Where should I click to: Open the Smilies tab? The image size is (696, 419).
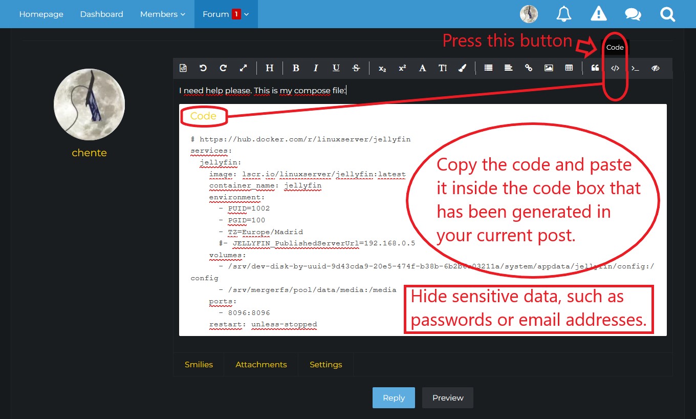pos(199,365)
